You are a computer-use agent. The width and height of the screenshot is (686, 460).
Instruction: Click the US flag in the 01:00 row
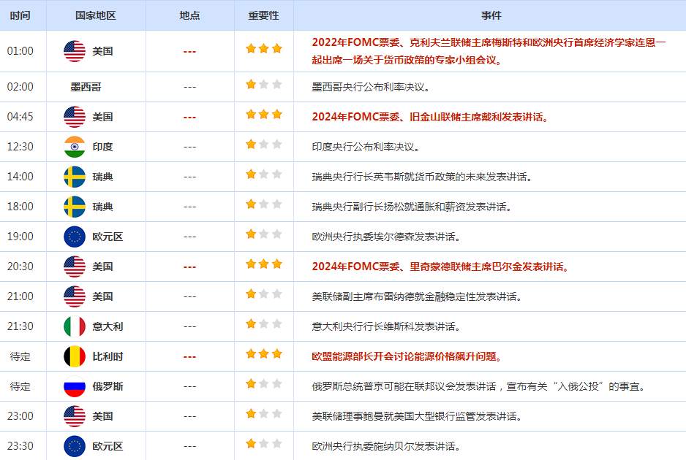(x=75, y=51)
